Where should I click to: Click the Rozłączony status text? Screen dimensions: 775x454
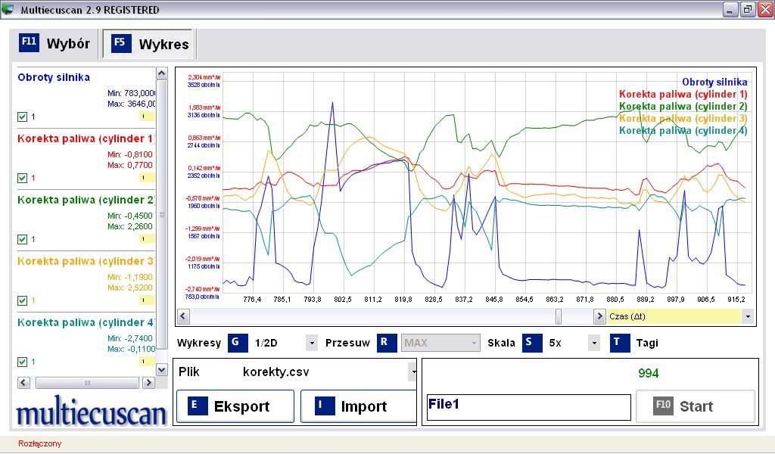40,443
